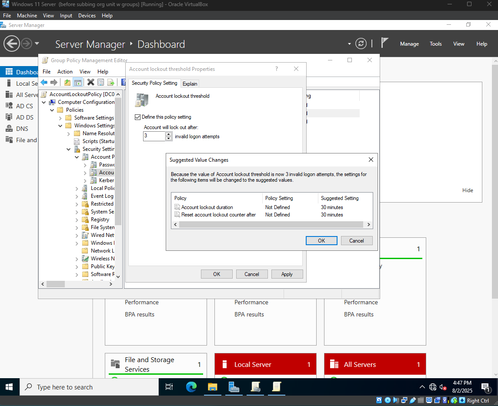Open Task View on the taskbar
498x406 pixels.
pos(169,387)
